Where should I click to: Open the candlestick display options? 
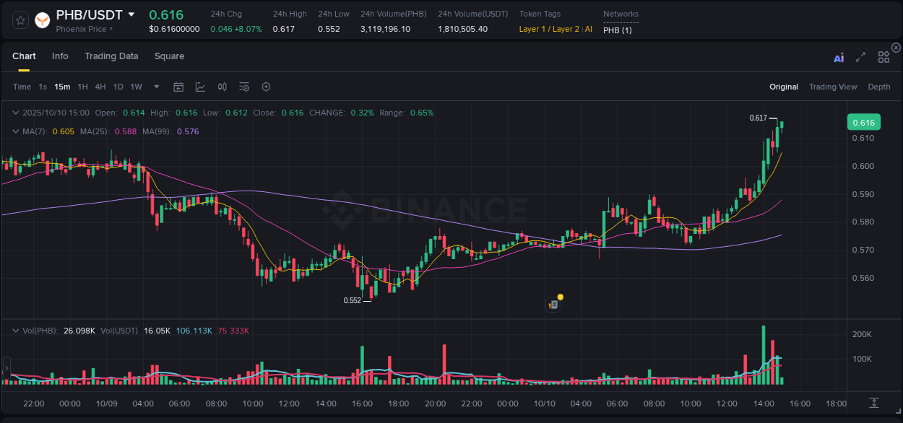click(222, 87)
